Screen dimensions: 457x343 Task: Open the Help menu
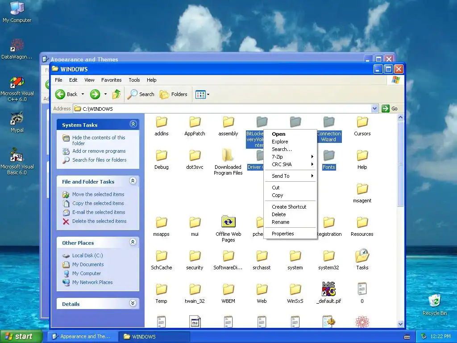[151, 80]
